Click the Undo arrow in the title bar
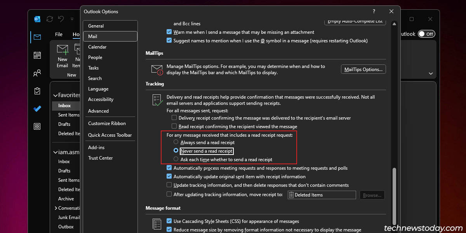This screenshot has height=233, width=466. pyautogui.click(x=61, y=19)
